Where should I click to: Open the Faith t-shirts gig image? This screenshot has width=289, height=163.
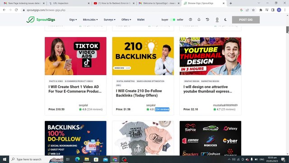(143, 138)
